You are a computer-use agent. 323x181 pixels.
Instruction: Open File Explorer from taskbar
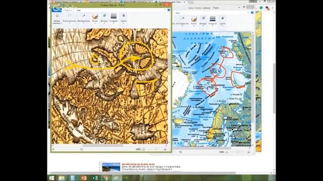click(62, 178)
